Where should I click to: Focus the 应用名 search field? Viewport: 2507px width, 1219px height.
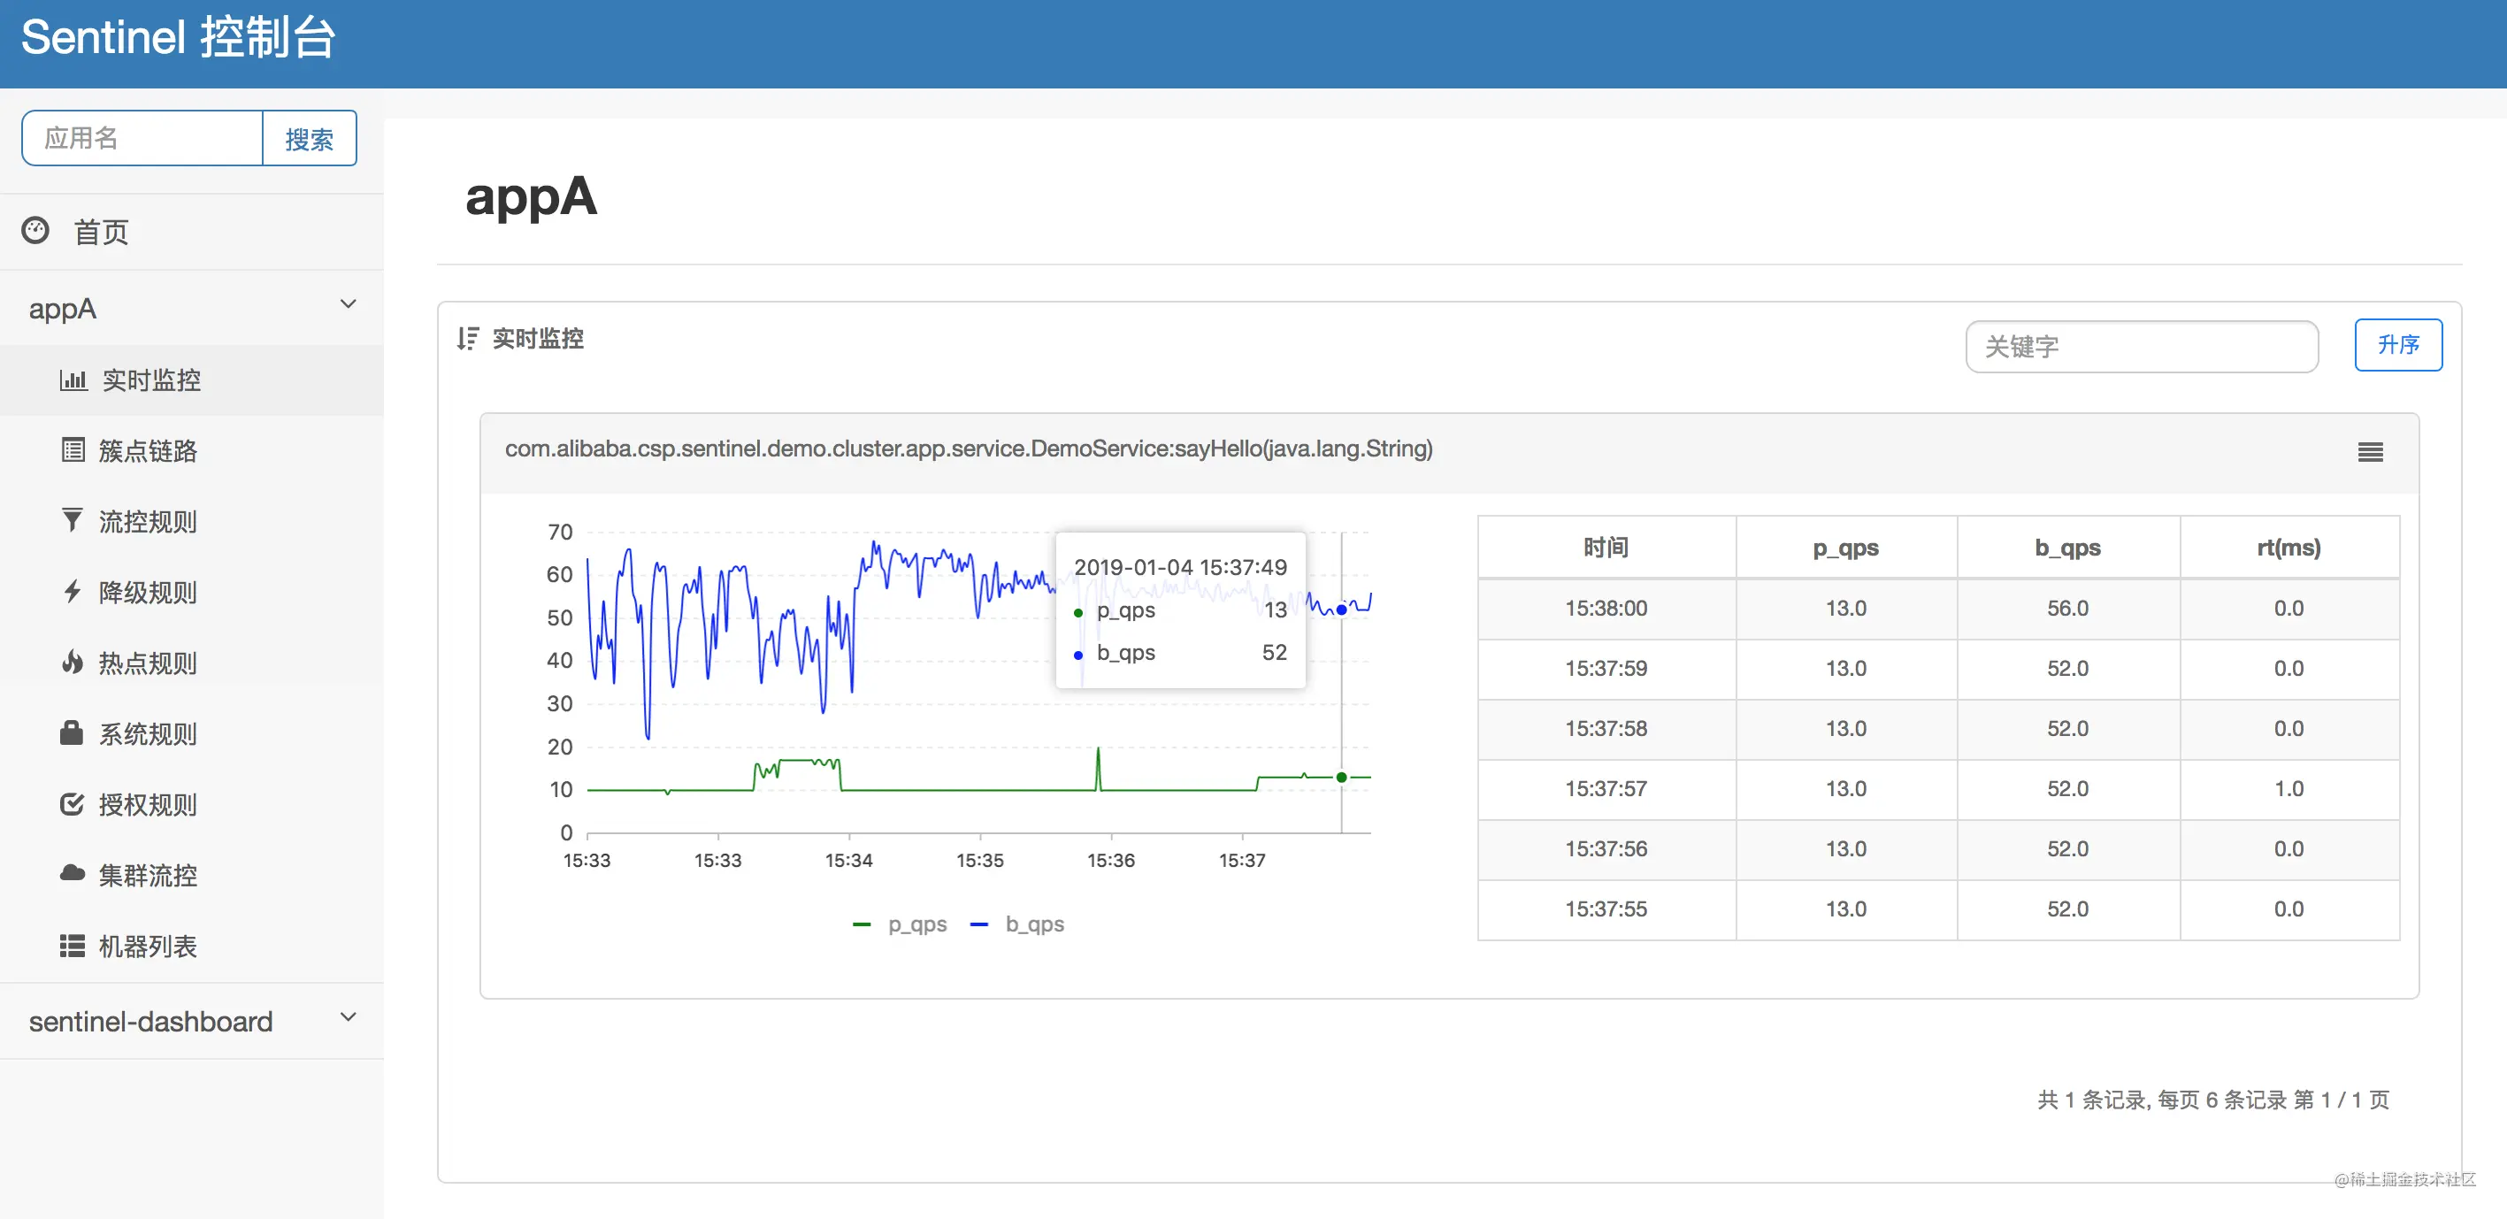pos(142,138)
